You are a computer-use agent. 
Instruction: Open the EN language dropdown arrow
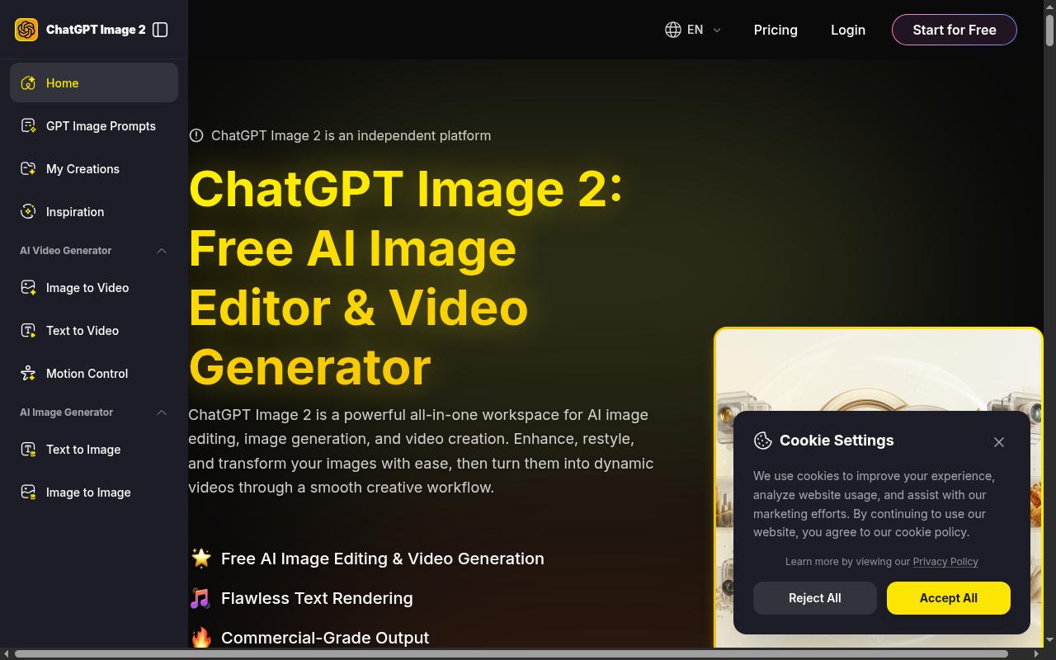tap(717, 30)
